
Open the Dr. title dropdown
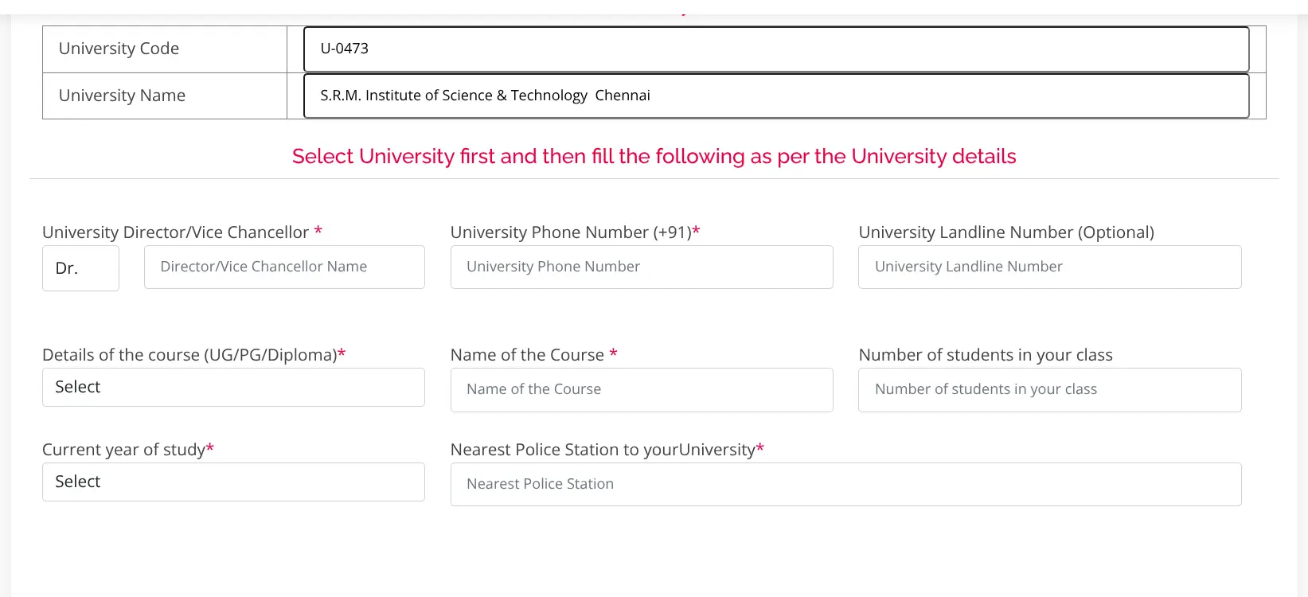(x=80, y=268)
